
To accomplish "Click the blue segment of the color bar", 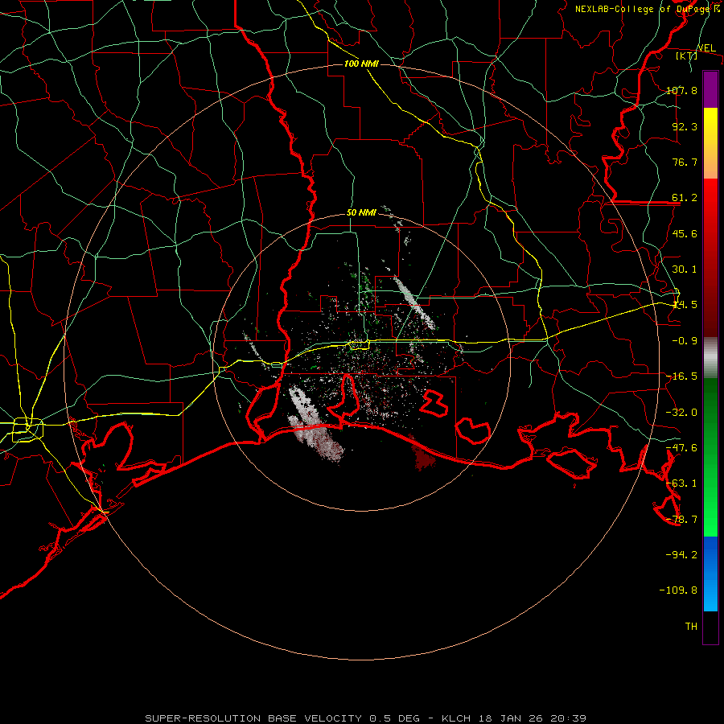I will tap(710, 574).
